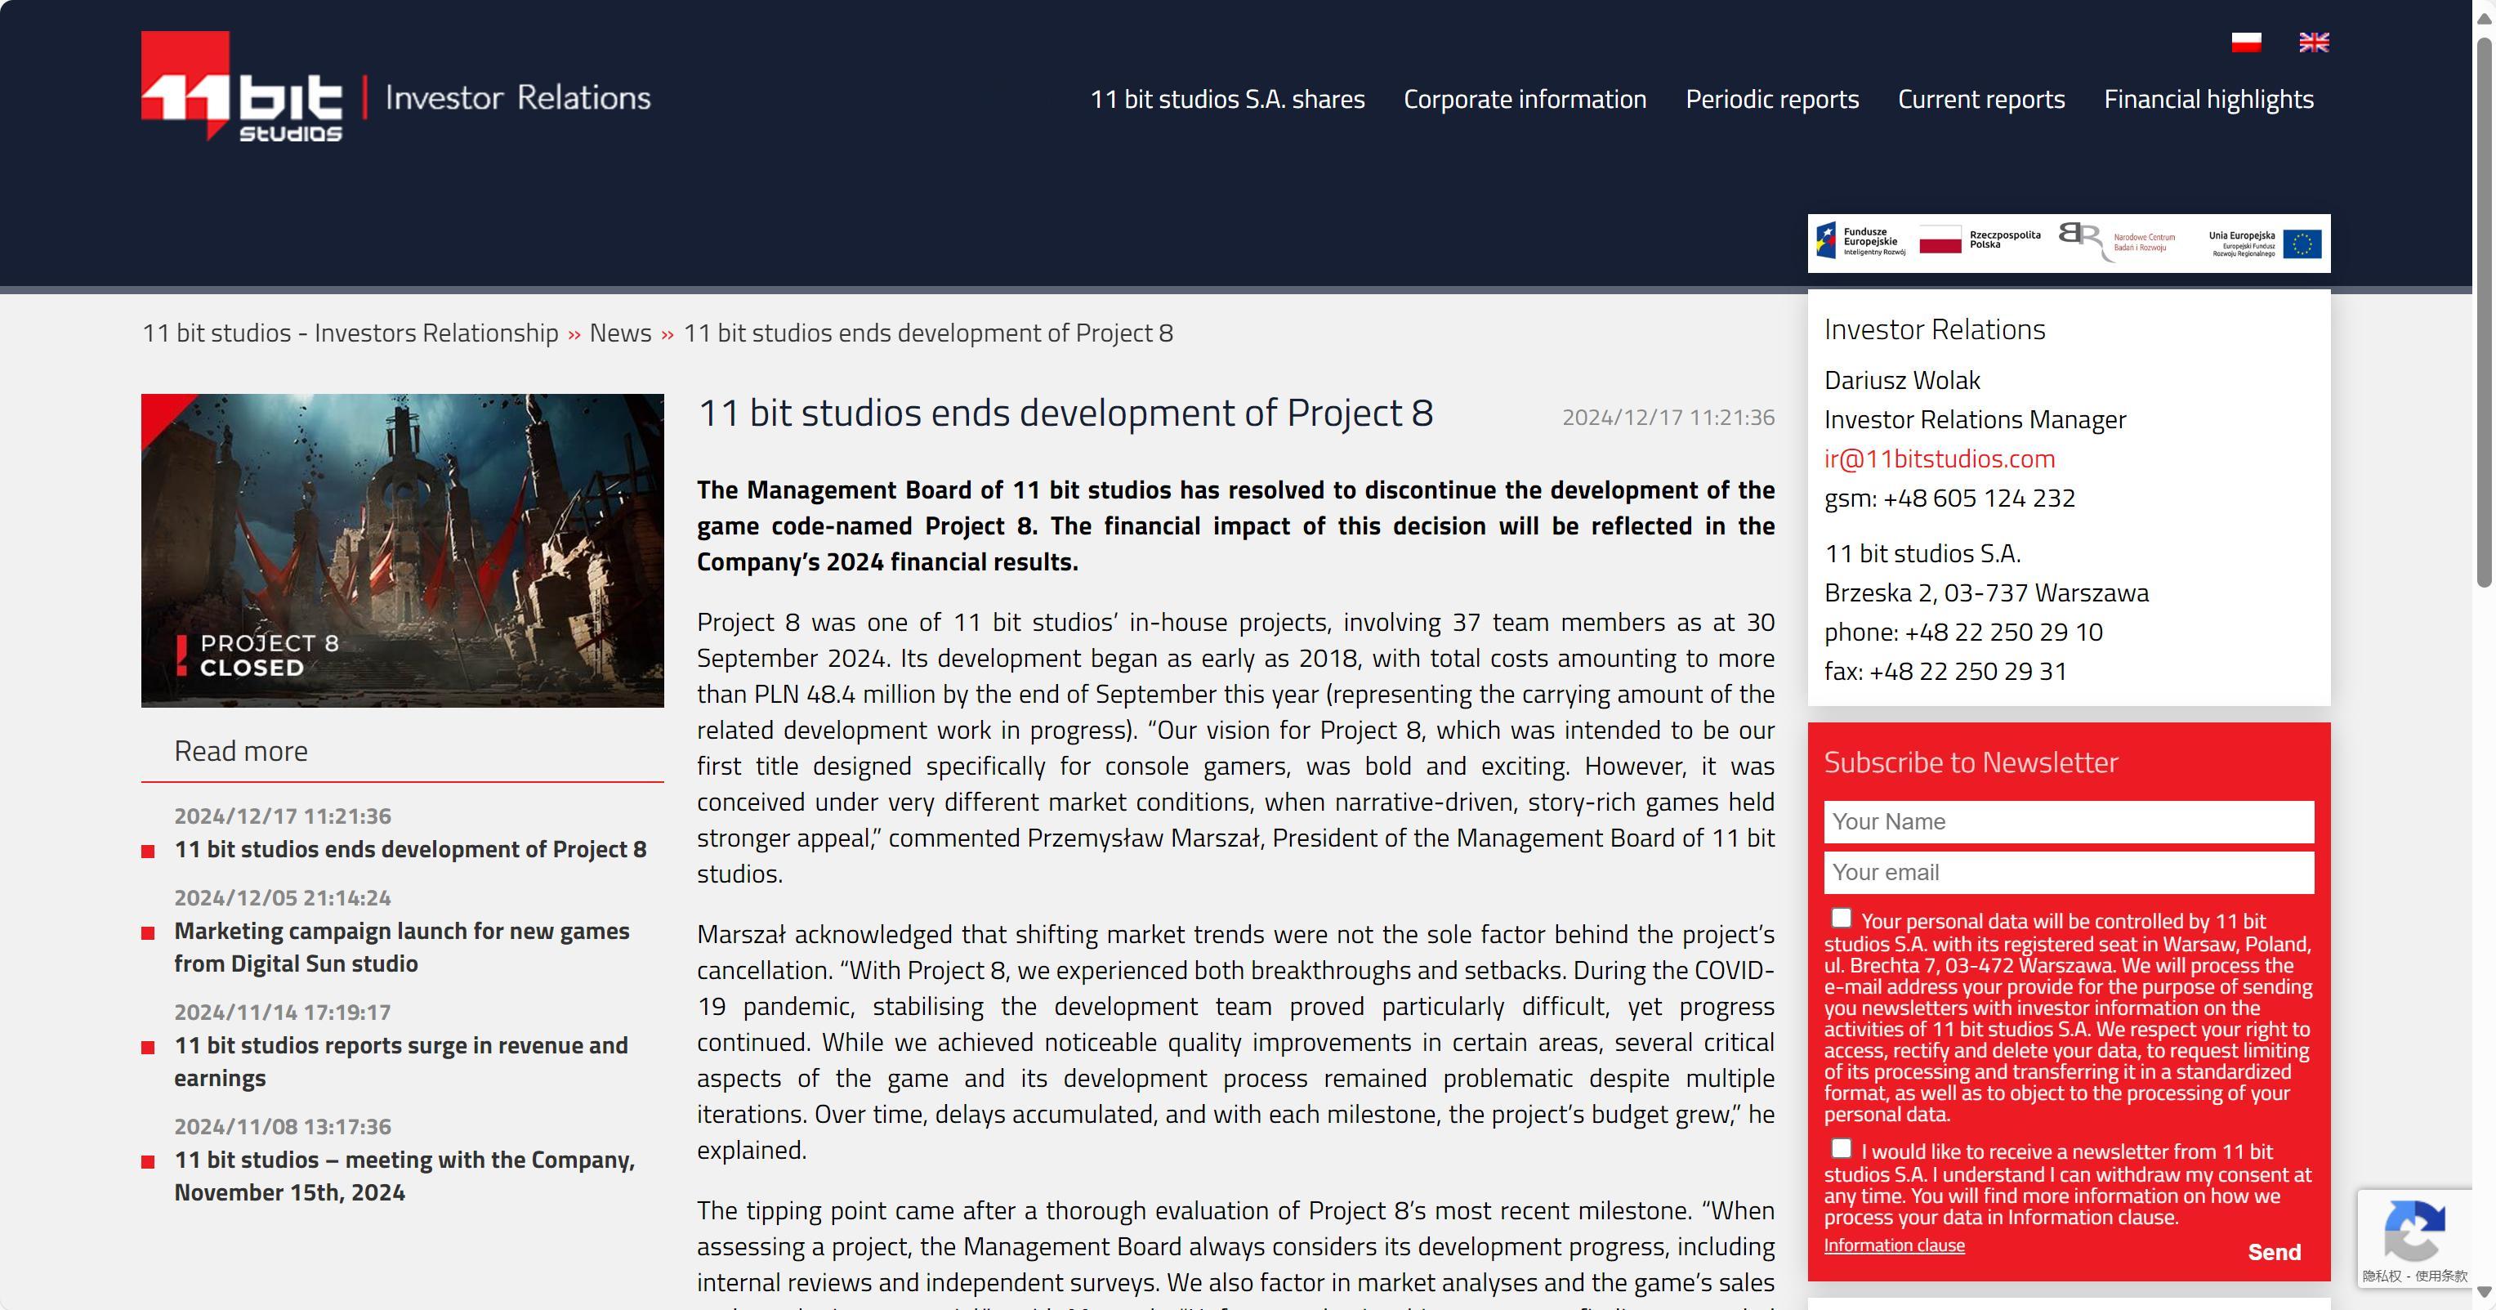Click the article date 2024/12/17 11:21:36 by the title
This screenshot has height=1310, width=2496.
[1668, 418]
